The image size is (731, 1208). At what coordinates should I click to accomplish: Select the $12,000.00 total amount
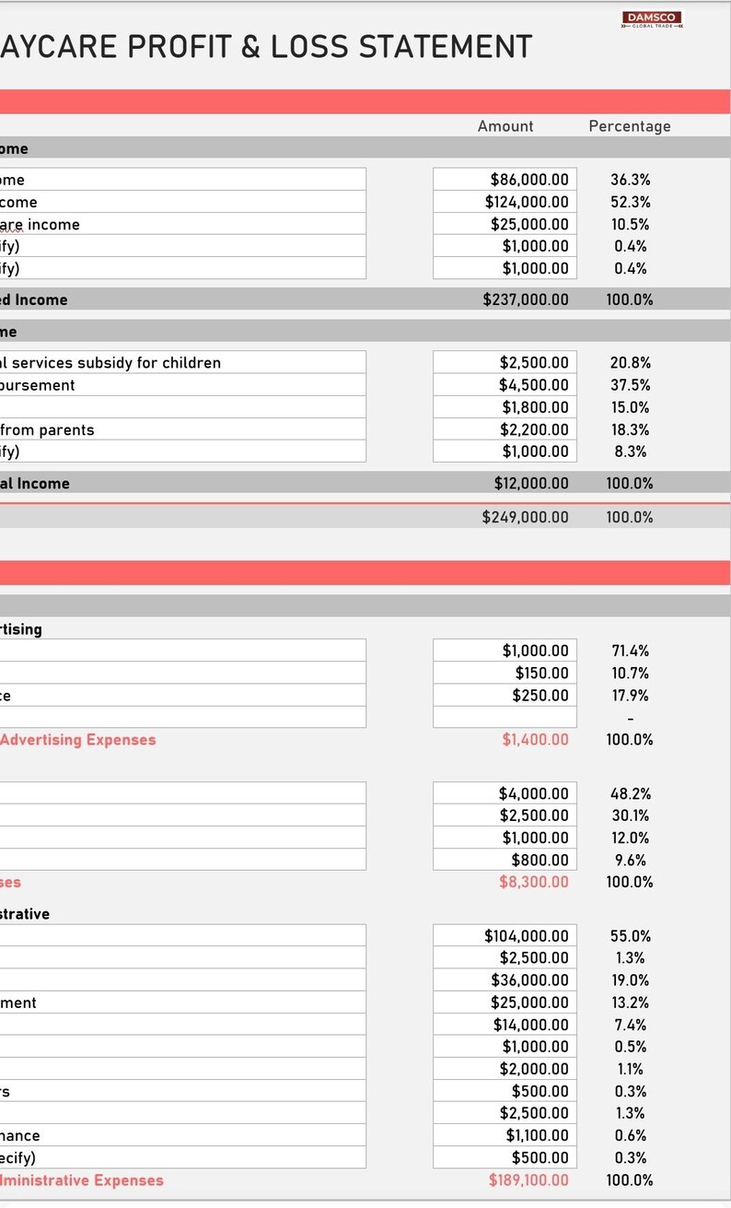531,483
